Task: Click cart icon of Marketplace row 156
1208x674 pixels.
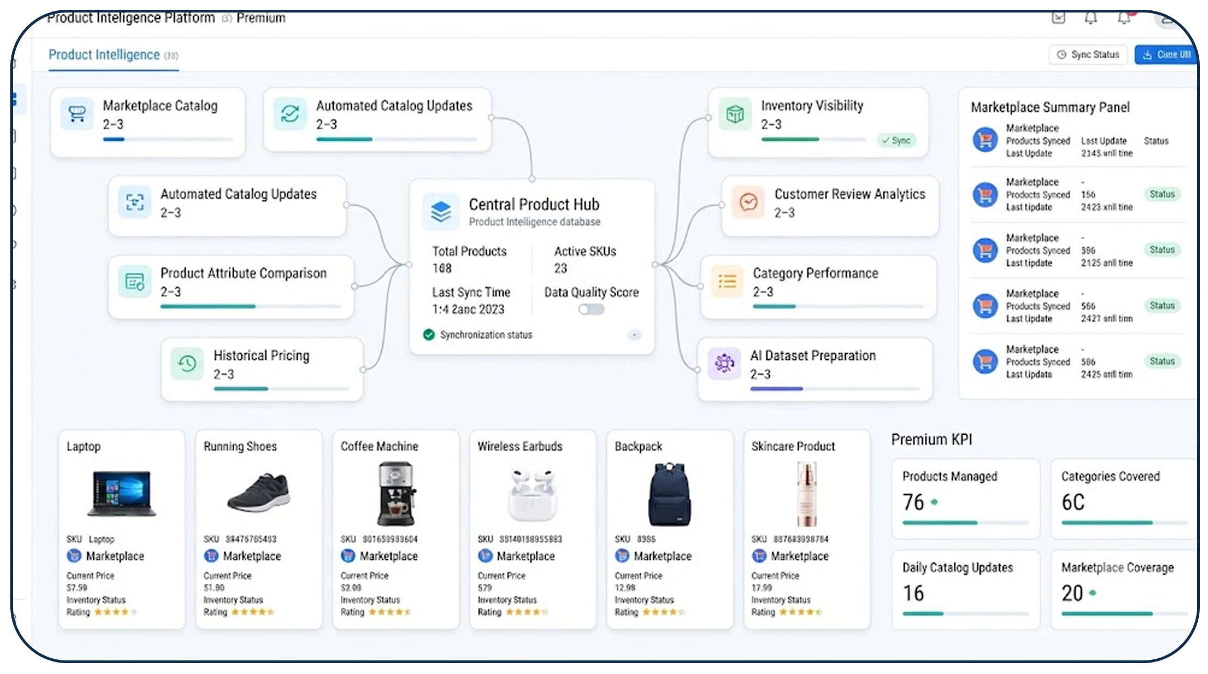Action: pos(985,195)
